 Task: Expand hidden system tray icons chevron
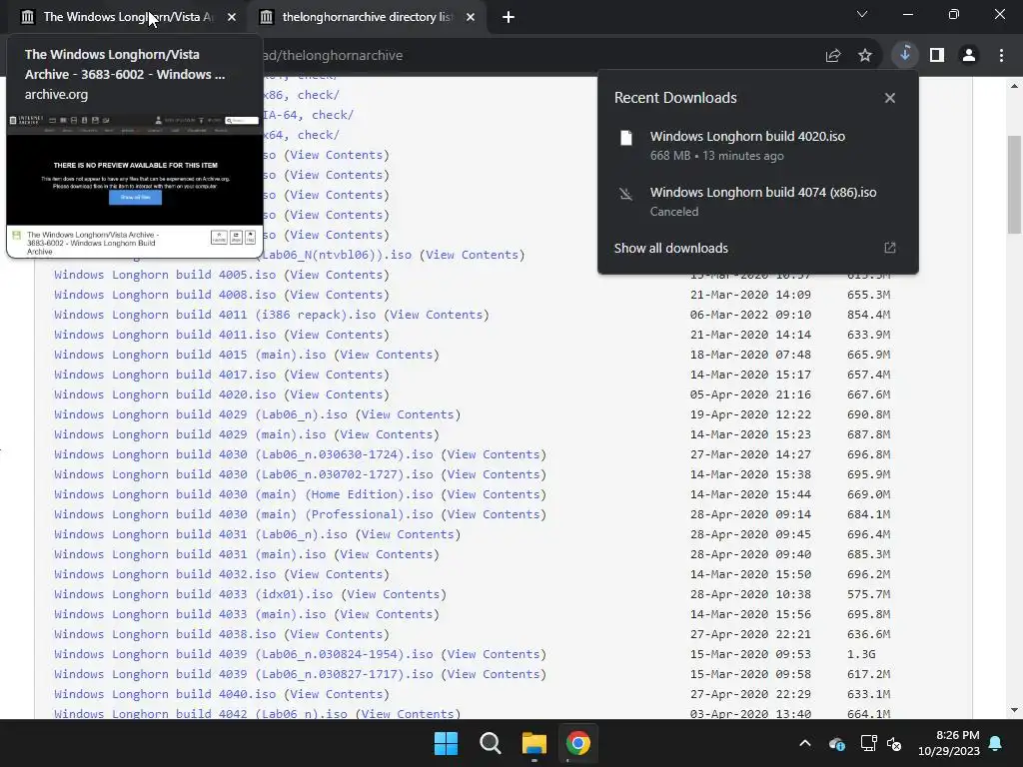tap(805, 743)
